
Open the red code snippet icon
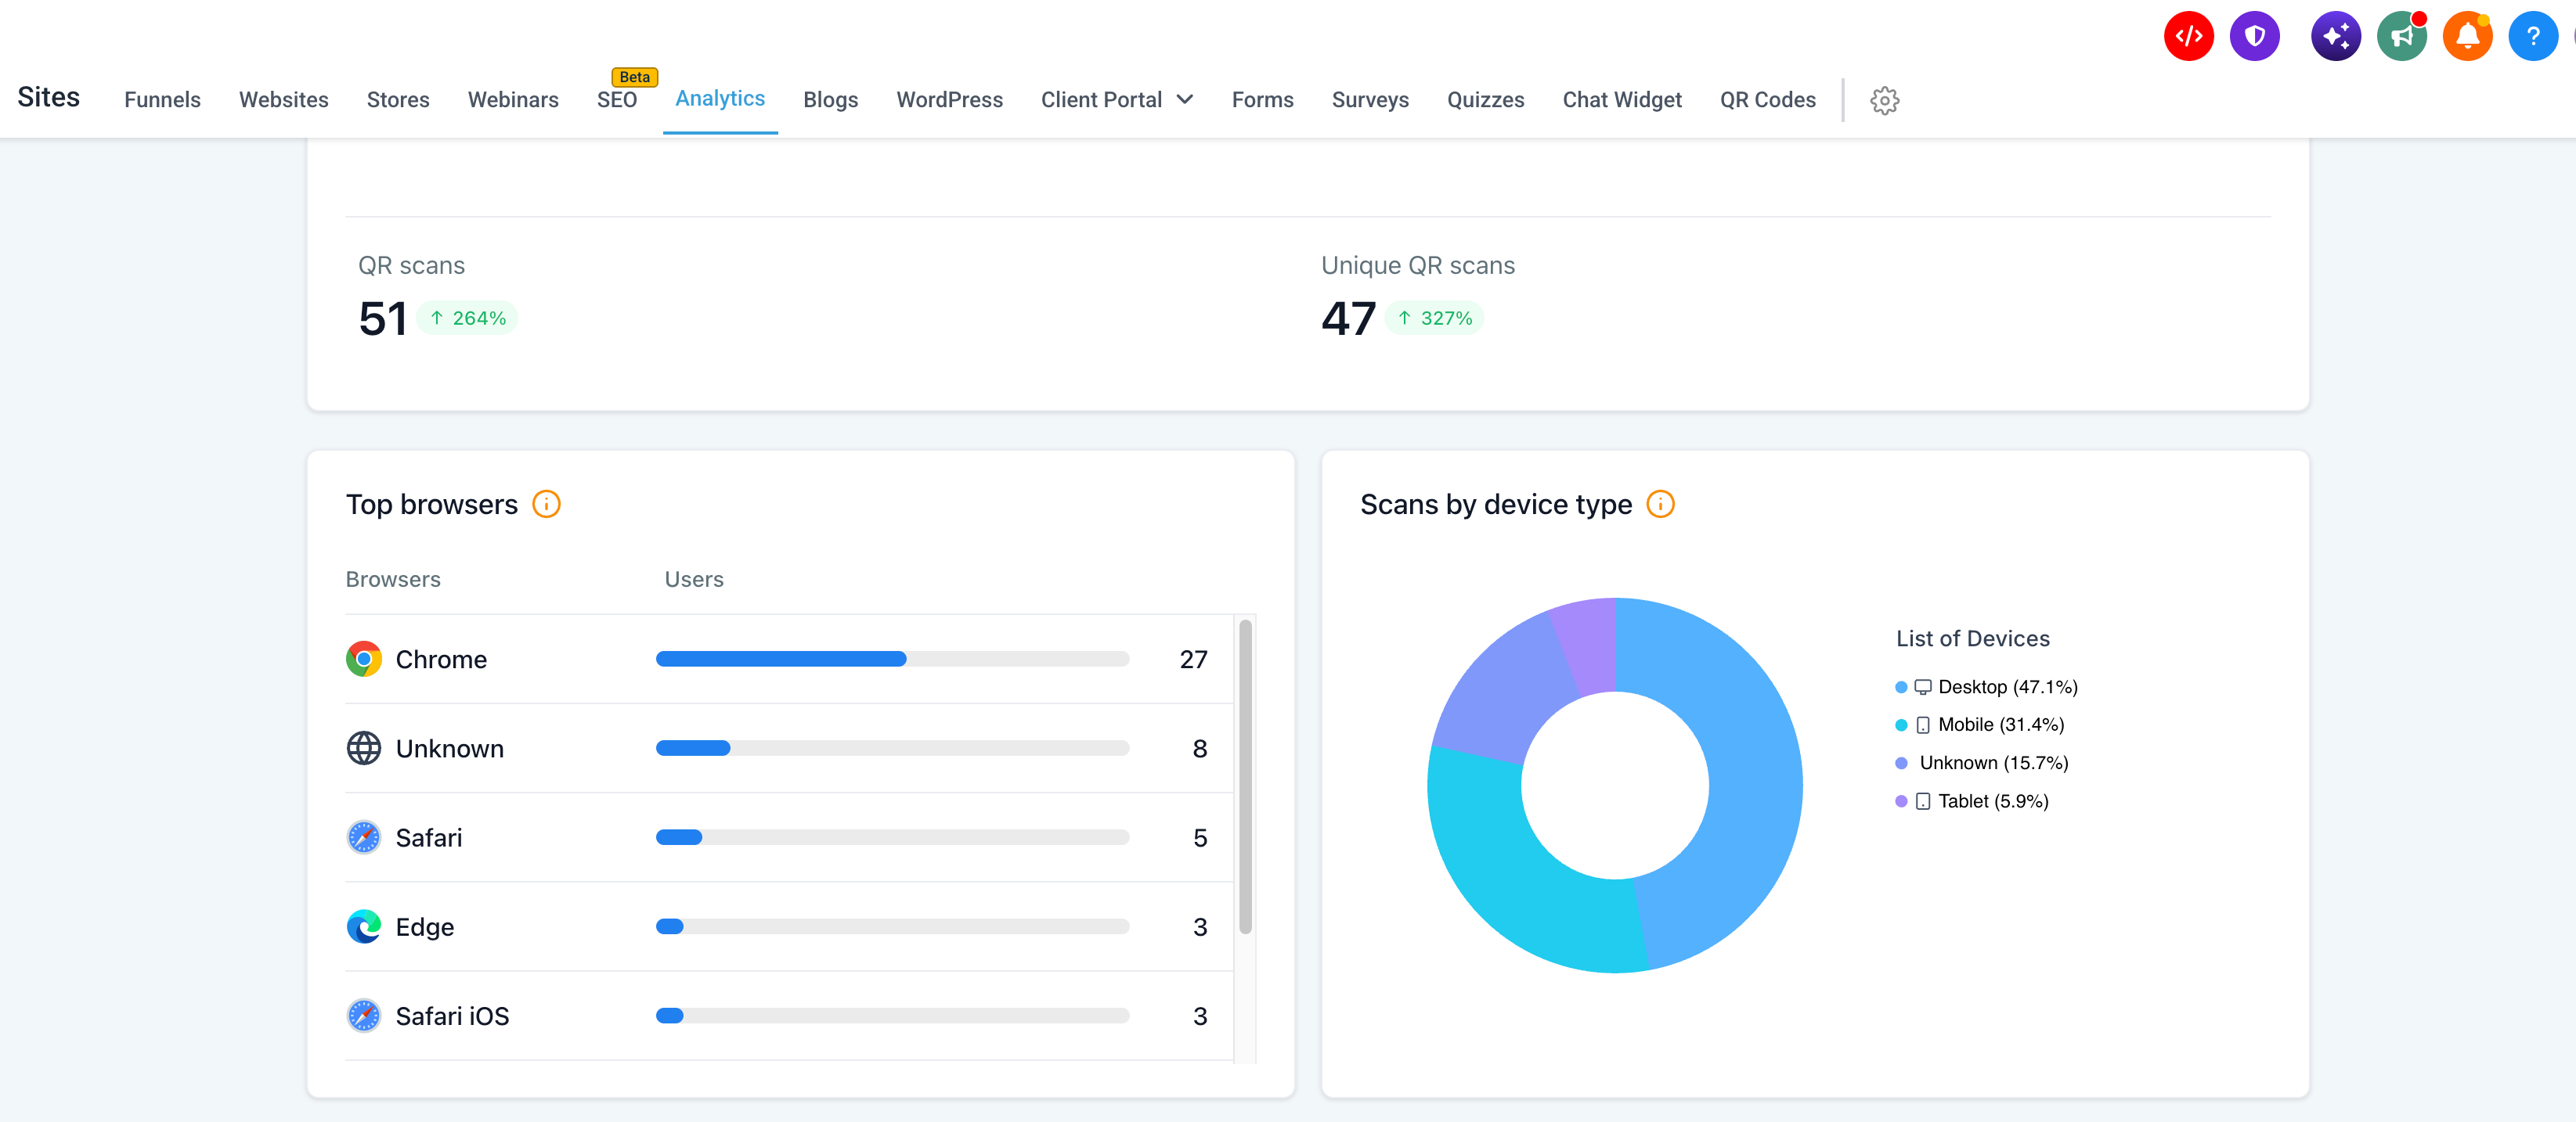pos(2188,37)
